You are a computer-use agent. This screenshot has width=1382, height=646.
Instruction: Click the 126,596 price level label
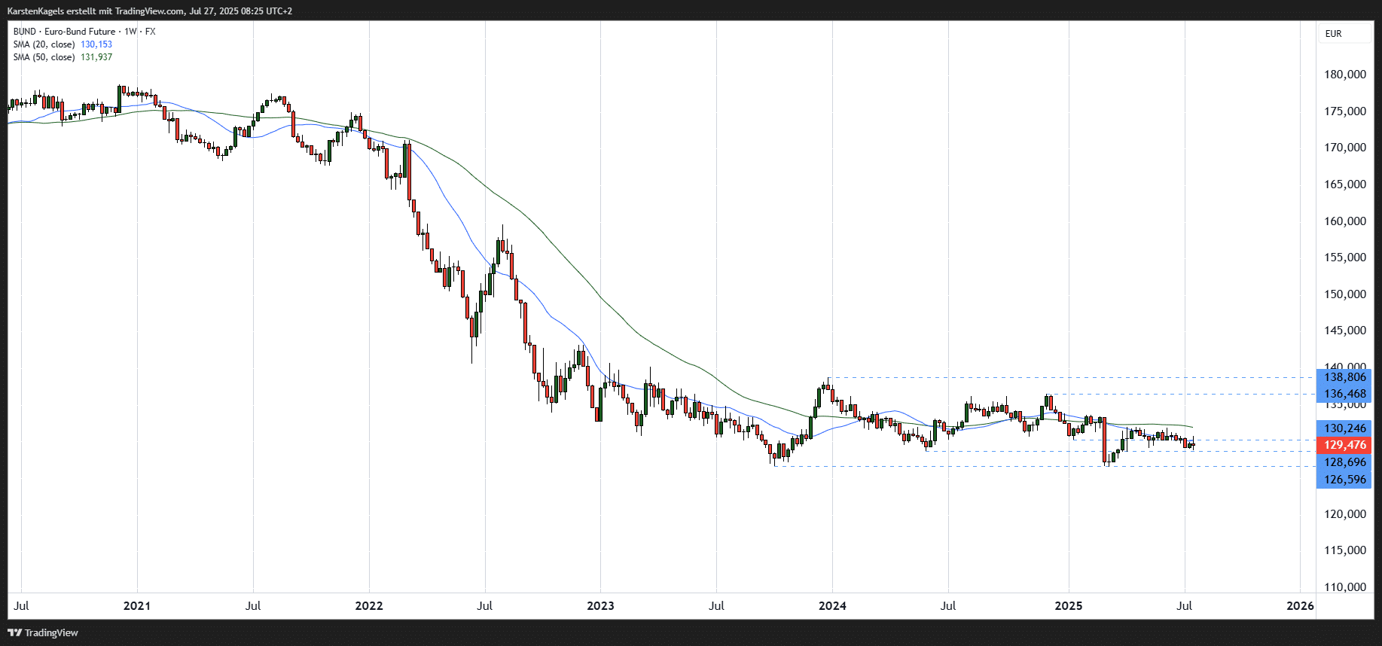point(1344,480)
